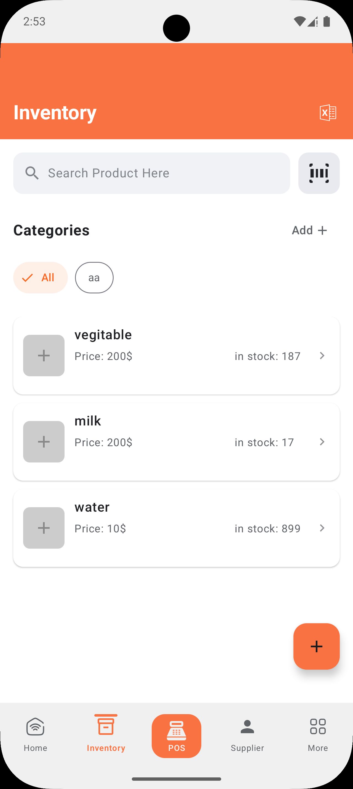Tap the Excel export icon
Image resolution: width=353 pixels, height=789 pixels.
pyautogui.click(x=328, y=113)
